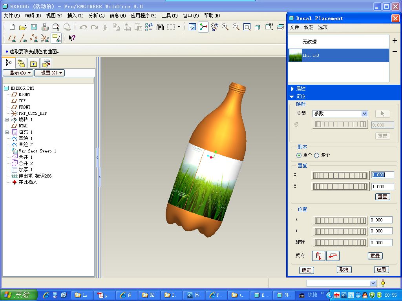Click the vertical flip decal icon

tap(319, 256)
